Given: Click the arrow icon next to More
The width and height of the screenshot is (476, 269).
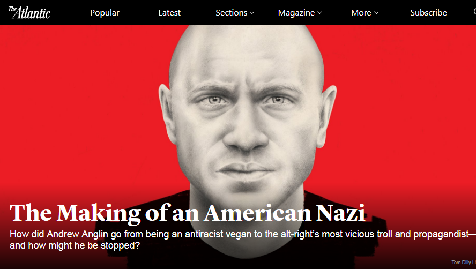Looking at the screenshot, I should click(376, 13).
